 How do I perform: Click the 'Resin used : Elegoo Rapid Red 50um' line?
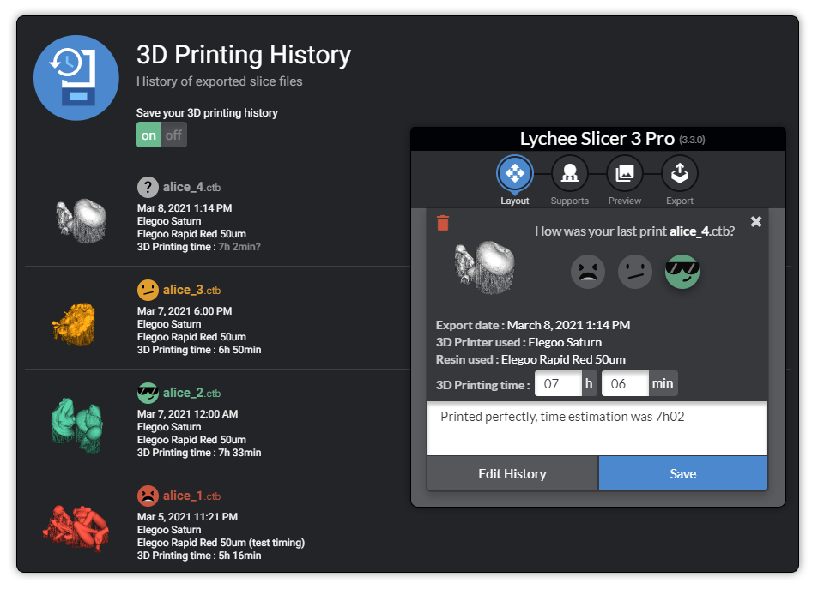[530, 359]
